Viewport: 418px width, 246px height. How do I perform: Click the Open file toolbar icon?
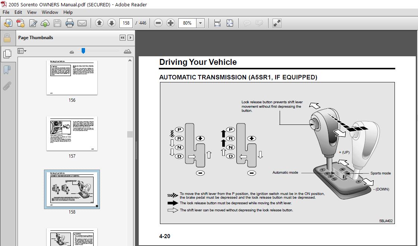pos(8,23)
